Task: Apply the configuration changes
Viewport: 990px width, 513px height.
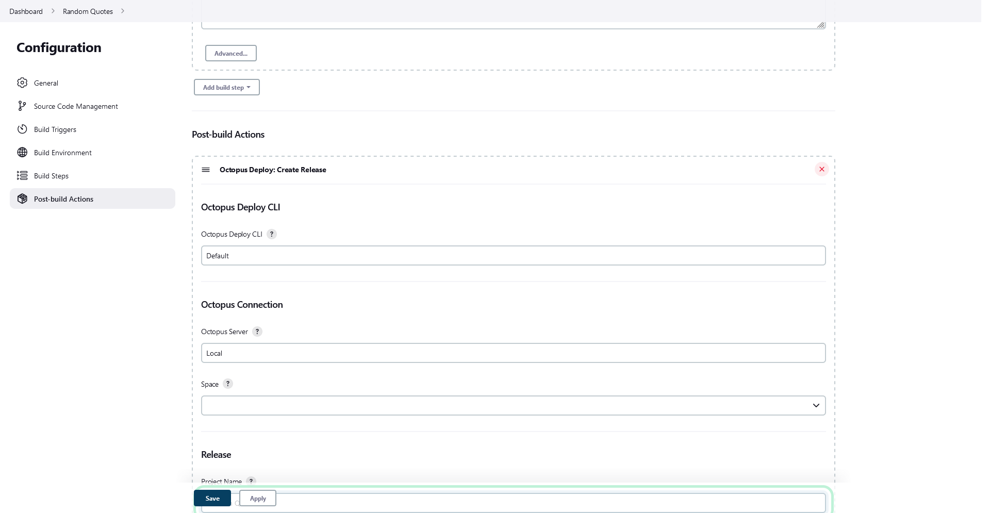Action: pos(258,498)
